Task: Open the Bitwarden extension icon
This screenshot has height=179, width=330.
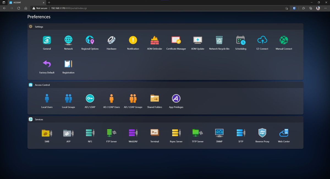Action: (294, 8)
